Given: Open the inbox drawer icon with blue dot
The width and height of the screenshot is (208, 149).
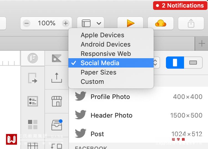Looking at the screenshot, I should point(57,125).
